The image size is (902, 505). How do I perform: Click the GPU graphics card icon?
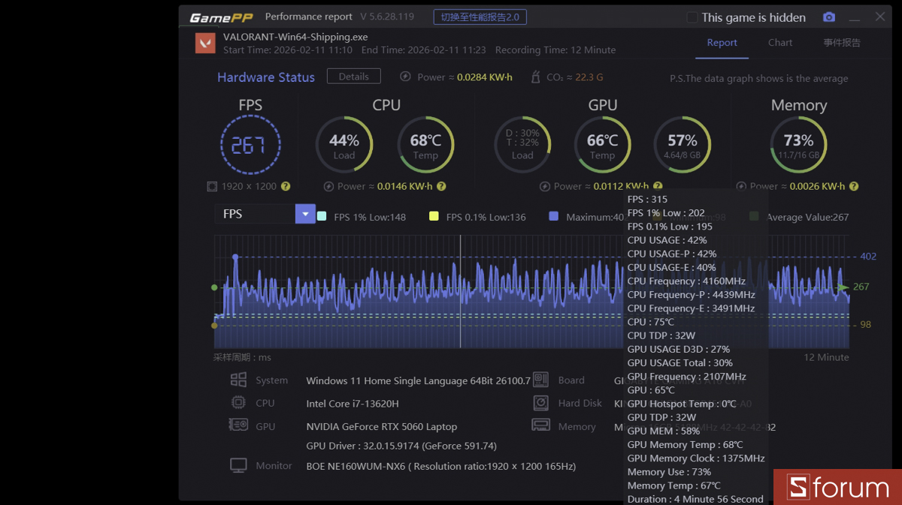tap(239, 425)
